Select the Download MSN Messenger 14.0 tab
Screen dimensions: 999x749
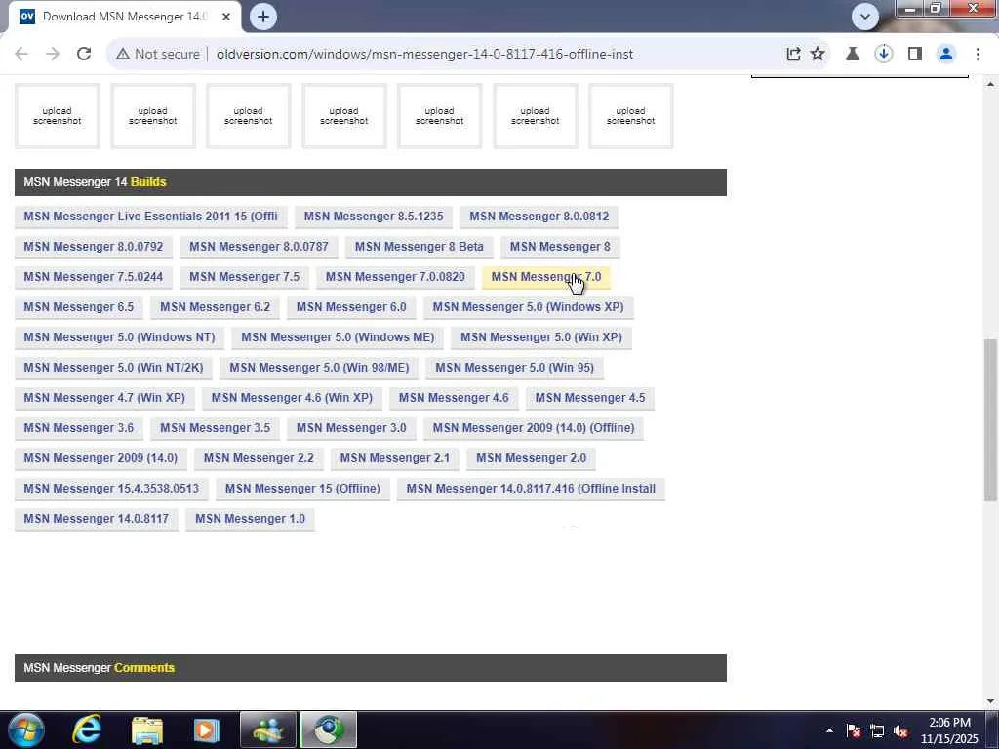(125, 17)
